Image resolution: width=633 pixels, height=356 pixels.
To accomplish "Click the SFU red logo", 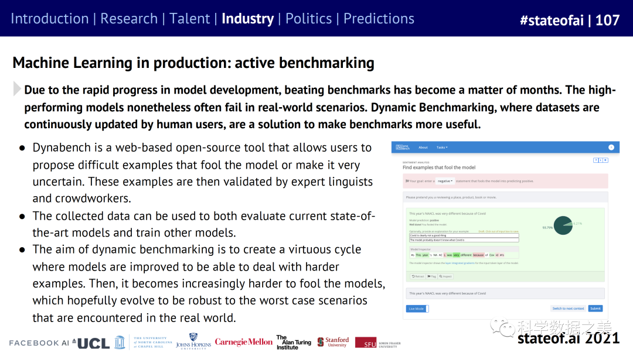I will [x=366, y=343].
